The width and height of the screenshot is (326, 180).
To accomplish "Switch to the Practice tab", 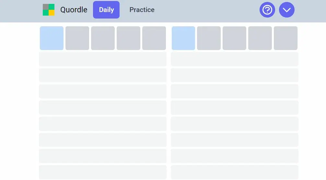I will 142,10.
